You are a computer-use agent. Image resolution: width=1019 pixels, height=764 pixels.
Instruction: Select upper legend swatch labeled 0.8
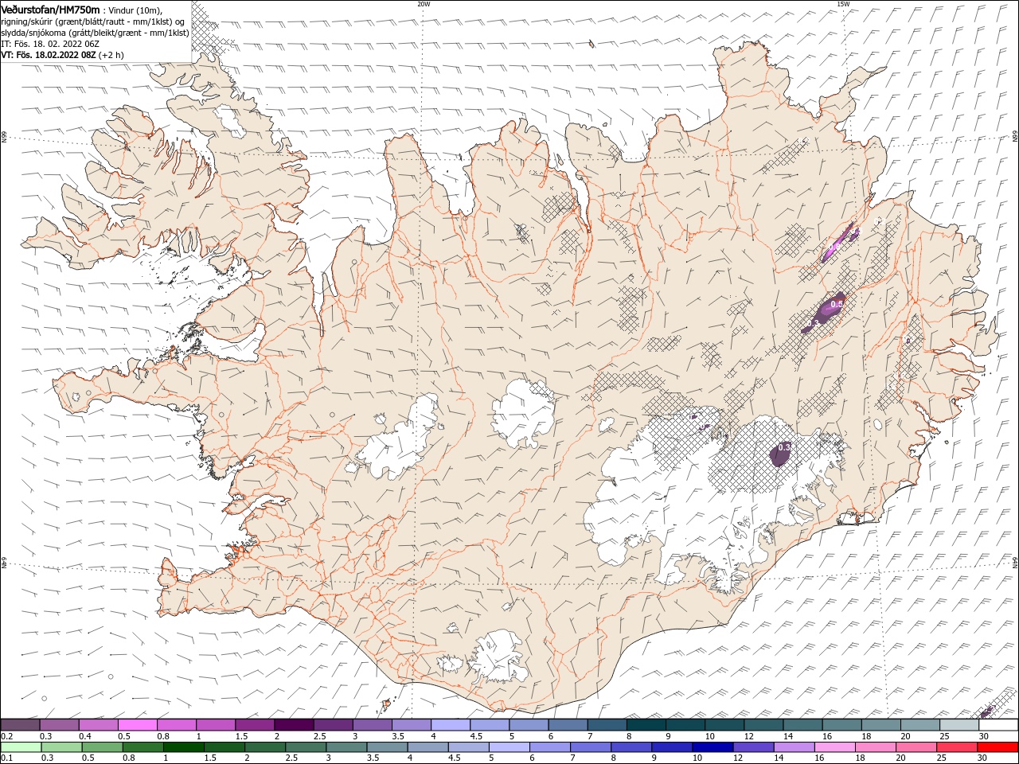point(176,724)
